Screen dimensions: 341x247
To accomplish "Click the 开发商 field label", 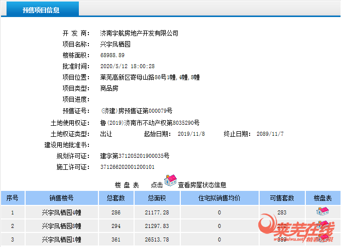I will click(76, 33).
